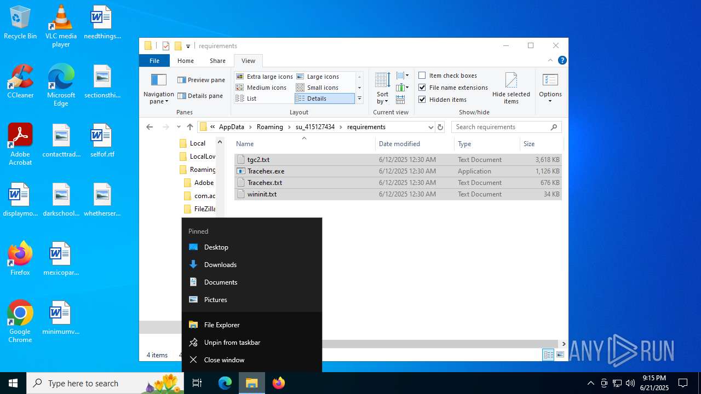701x394 pixels.
Task: Toggle the Details pane
Action: [x=200, y=96]
